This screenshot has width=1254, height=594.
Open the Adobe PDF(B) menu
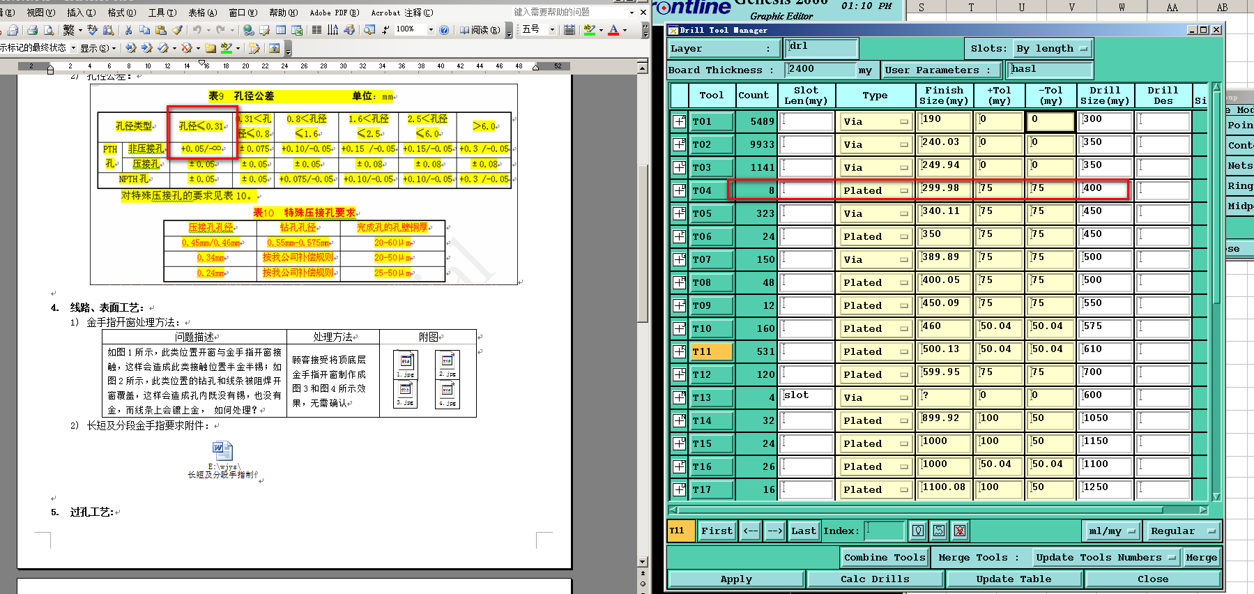pyautogui.click(x=335, y=13)
